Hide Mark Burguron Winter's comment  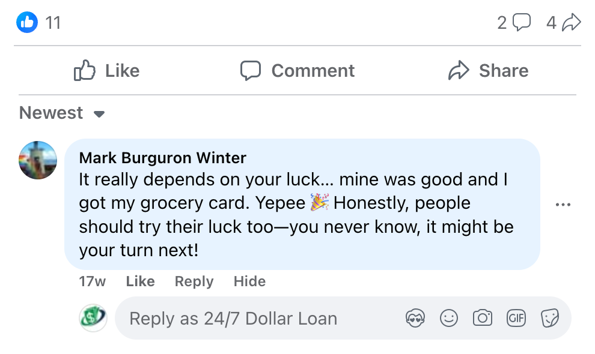pyautogui.click(x=249, y=281)
